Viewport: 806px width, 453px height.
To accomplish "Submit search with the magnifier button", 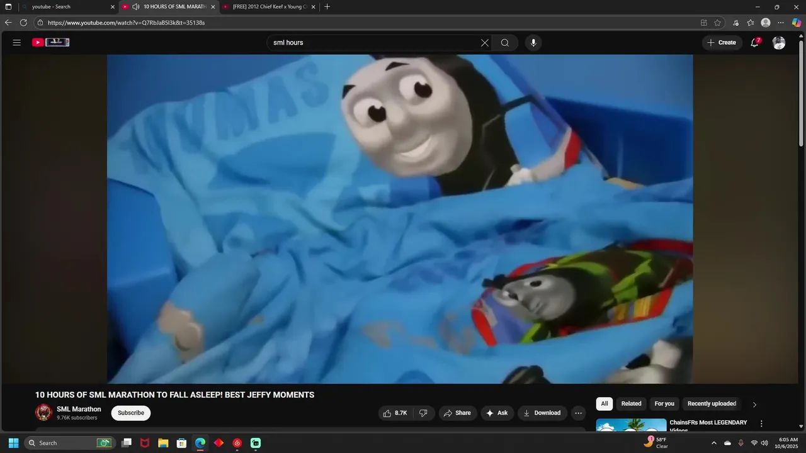I will [x=505, y=43].
